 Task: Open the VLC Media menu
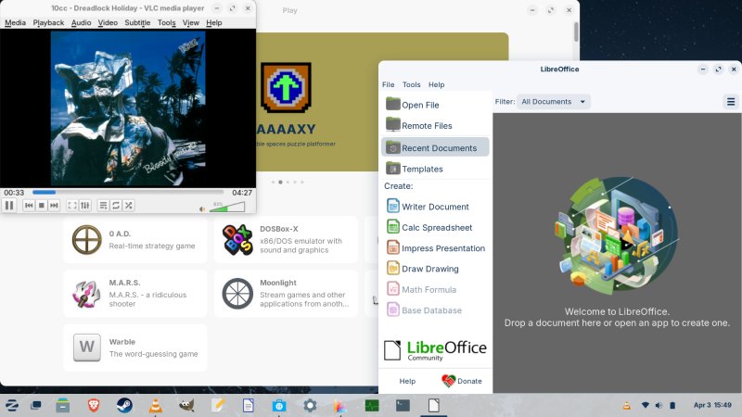click(15, 22)
